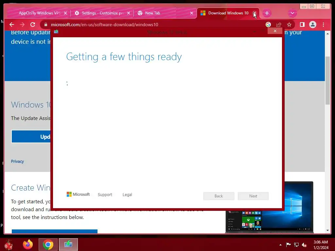Click the Back button in setup
The image size is (335, 251).
(x=219, y=196)
